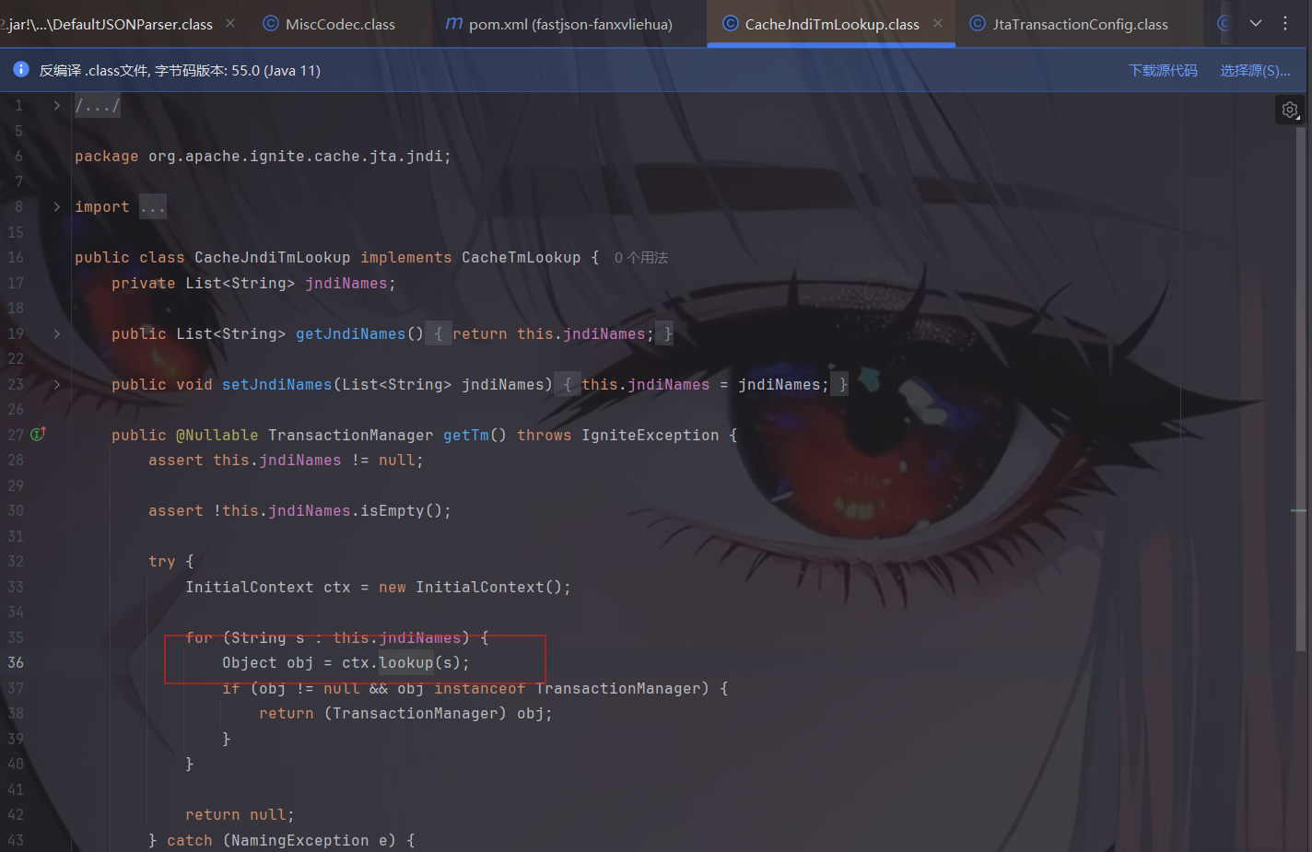Image resolution: width=1312 pixels, height=852 pixels.
Task: Open the JtaTransactionConfig.class tab
Action: (x=1080, y=24)
